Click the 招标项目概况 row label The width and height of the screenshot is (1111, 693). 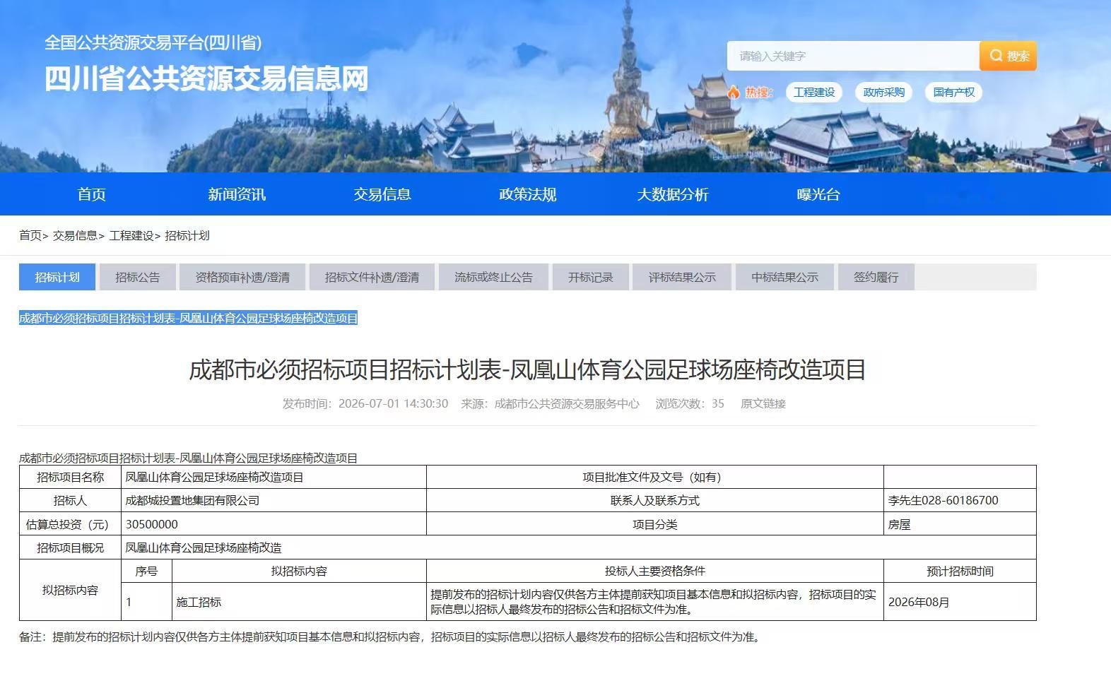coord(70,547)
